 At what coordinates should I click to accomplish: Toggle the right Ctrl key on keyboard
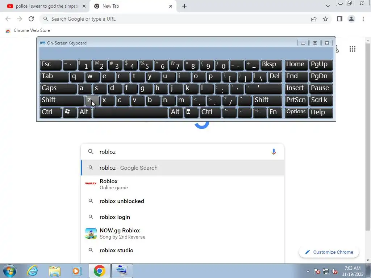(210, 113)
